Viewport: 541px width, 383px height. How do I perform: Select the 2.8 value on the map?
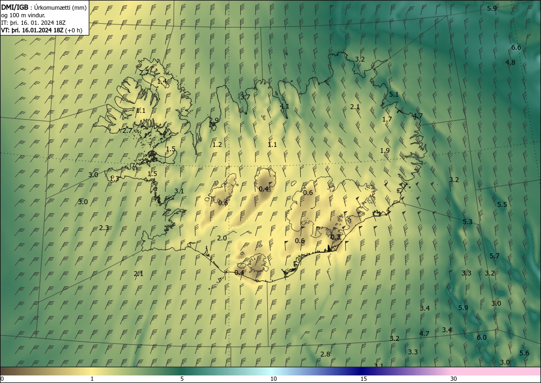tap(325, 354)
